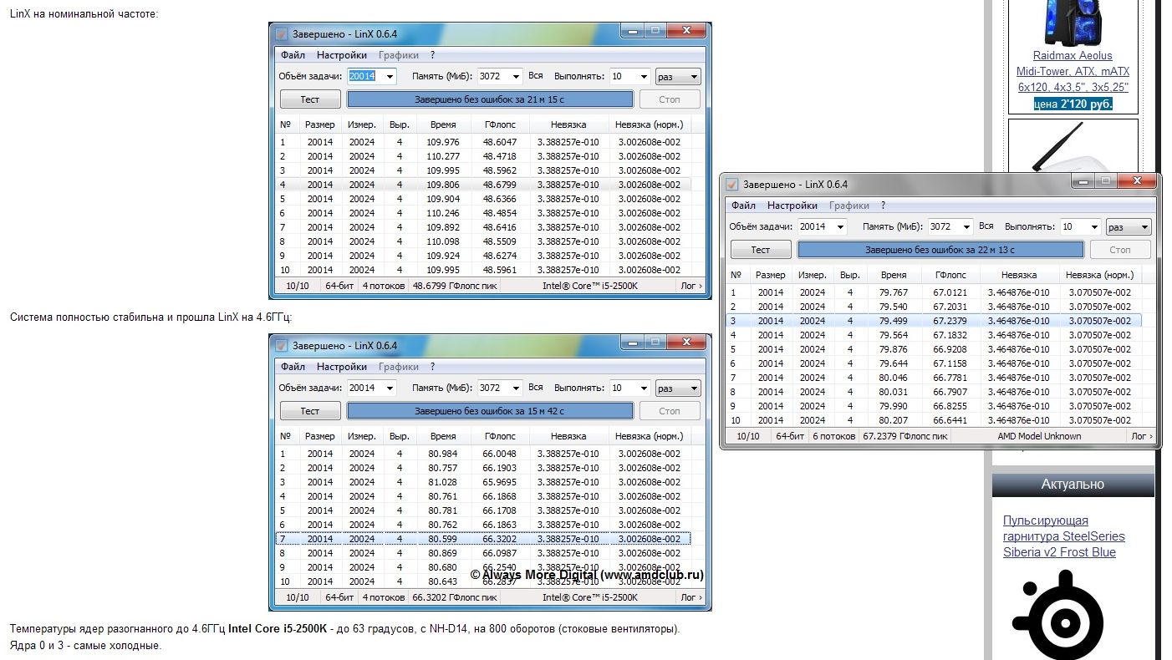This screenshot has width=1172, height=660.
Task: Expand Выполнять count dropdown in the 22 м window
Action: [1093, 226]
